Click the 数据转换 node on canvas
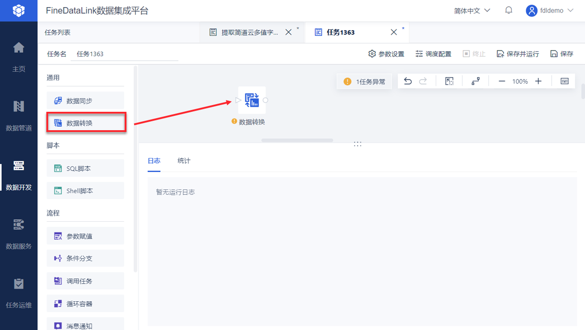Viewport: 585px width, 330px height. [x=252, y=100]
